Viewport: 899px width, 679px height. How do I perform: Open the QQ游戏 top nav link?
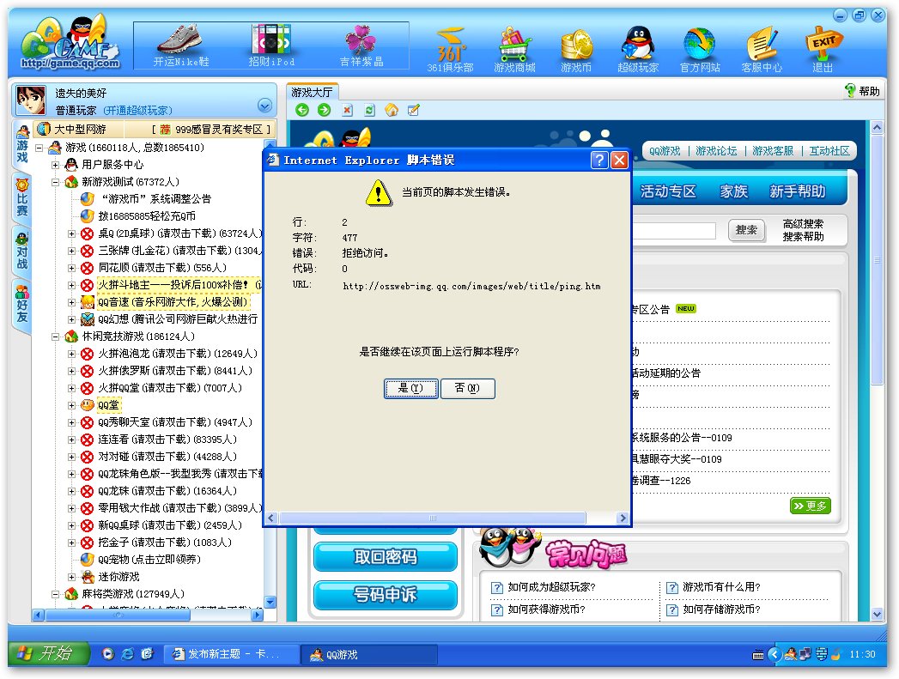665,151
